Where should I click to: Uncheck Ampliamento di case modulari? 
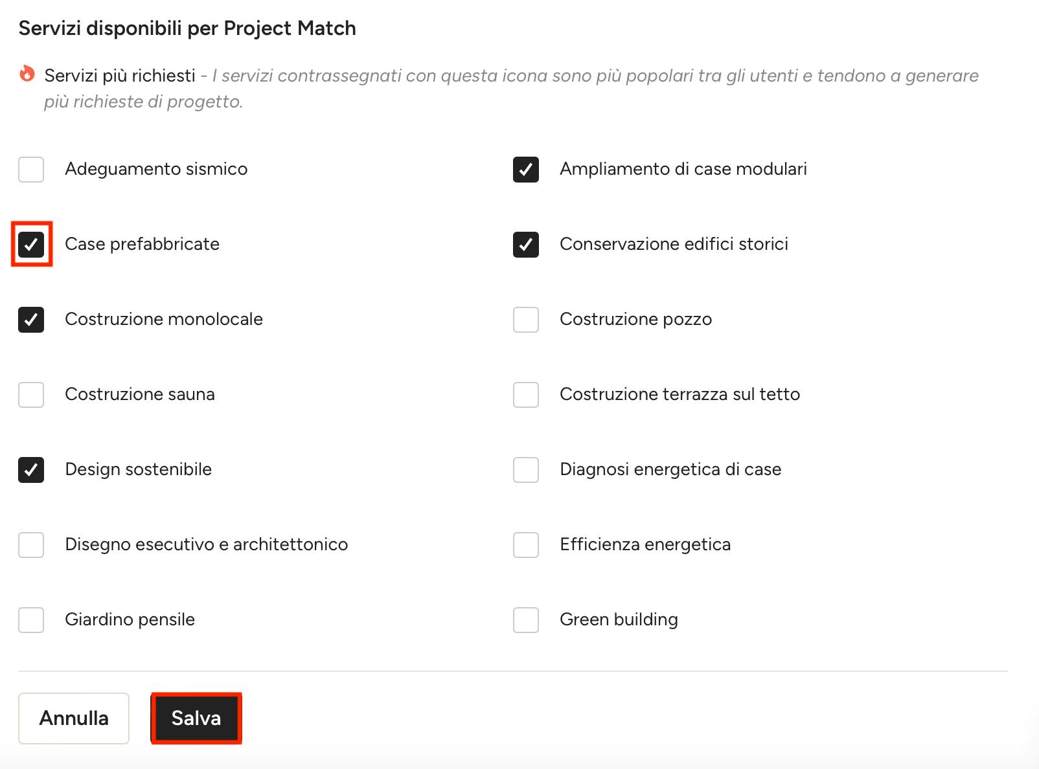point(526,170)
